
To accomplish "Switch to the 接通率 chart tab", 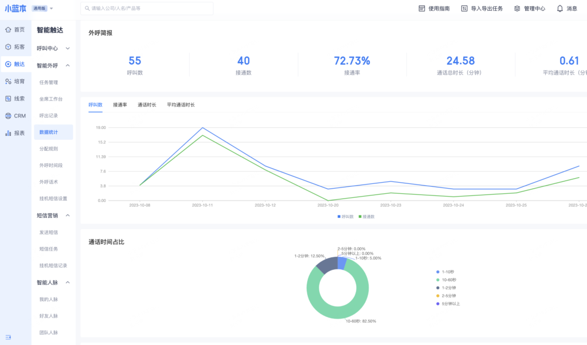I will click(x=120, y=105).
